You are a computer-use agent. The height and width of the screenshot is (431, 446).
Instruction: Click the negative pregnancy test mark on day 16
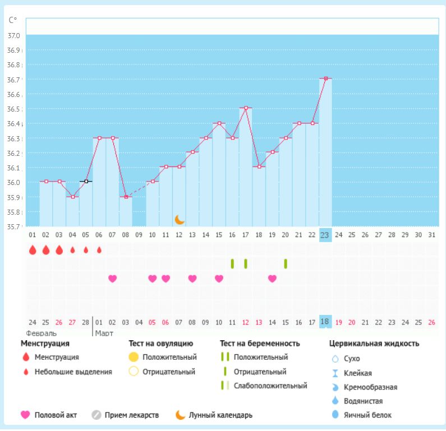pyautogui.click(x=232, y=264)
